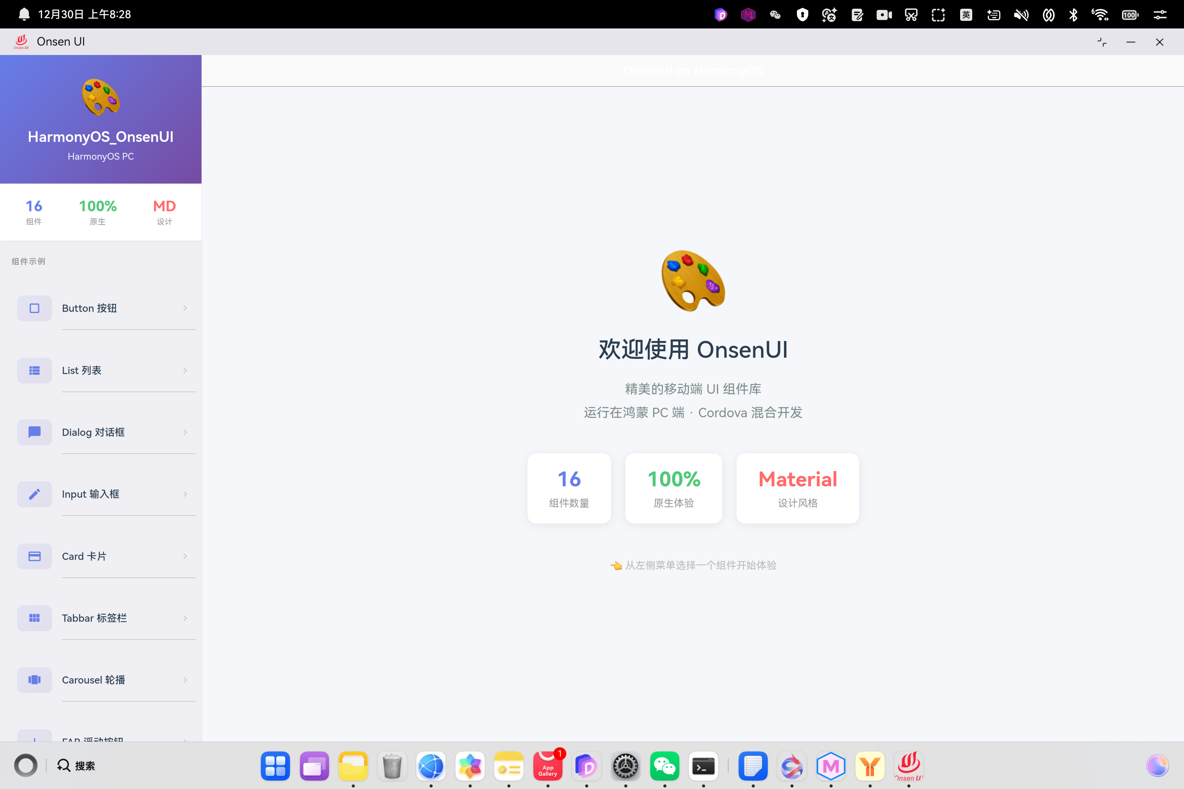The image size is (1184, 789).
Task: Expand the List 列表 chevron
Action: coord(185,370)
